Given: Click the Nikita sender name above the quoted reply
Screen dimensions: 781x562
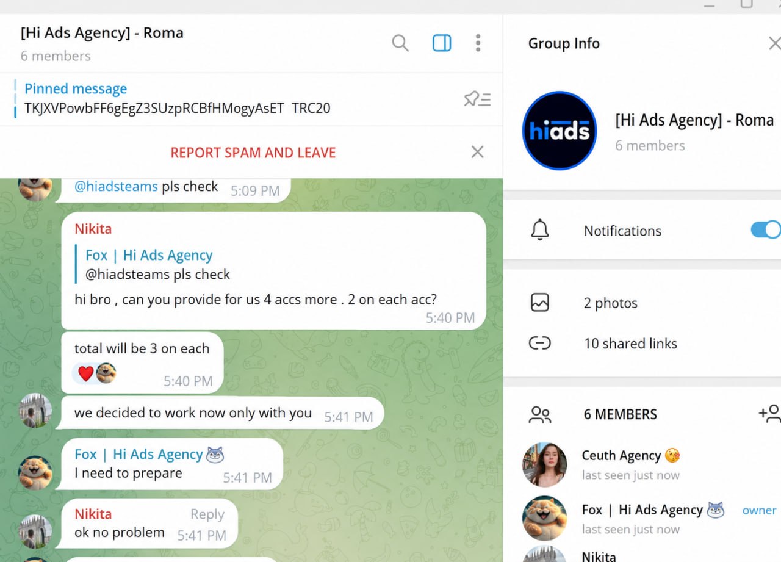Looking at the screenshot, I should [x=93, y=229].
